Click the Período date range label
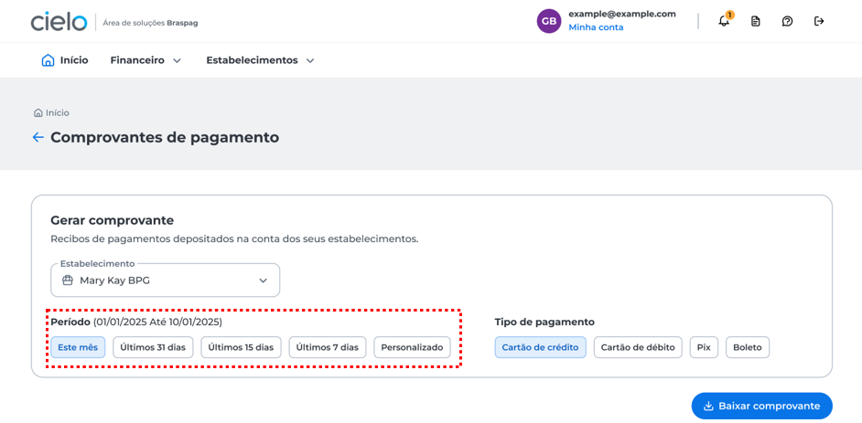Image resolution: width=862 pixels, height=423 pixels. tap(136, 323)
